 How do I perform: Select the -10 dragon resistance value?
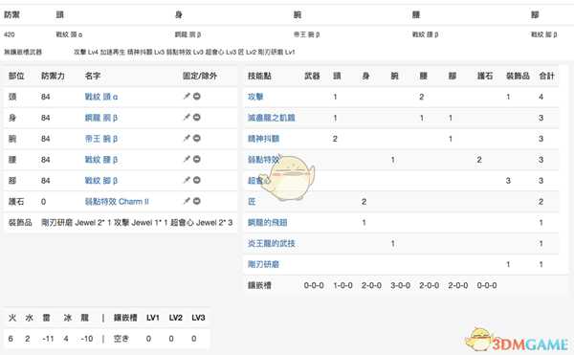(x=87, y=339)
